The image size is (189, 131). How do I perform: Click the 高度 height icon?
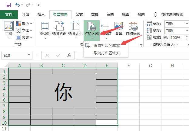point(149,30)
